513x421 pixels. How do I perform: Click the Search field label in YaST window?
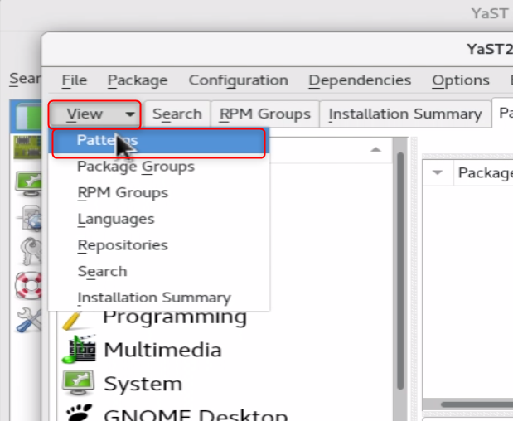point(25,79)
